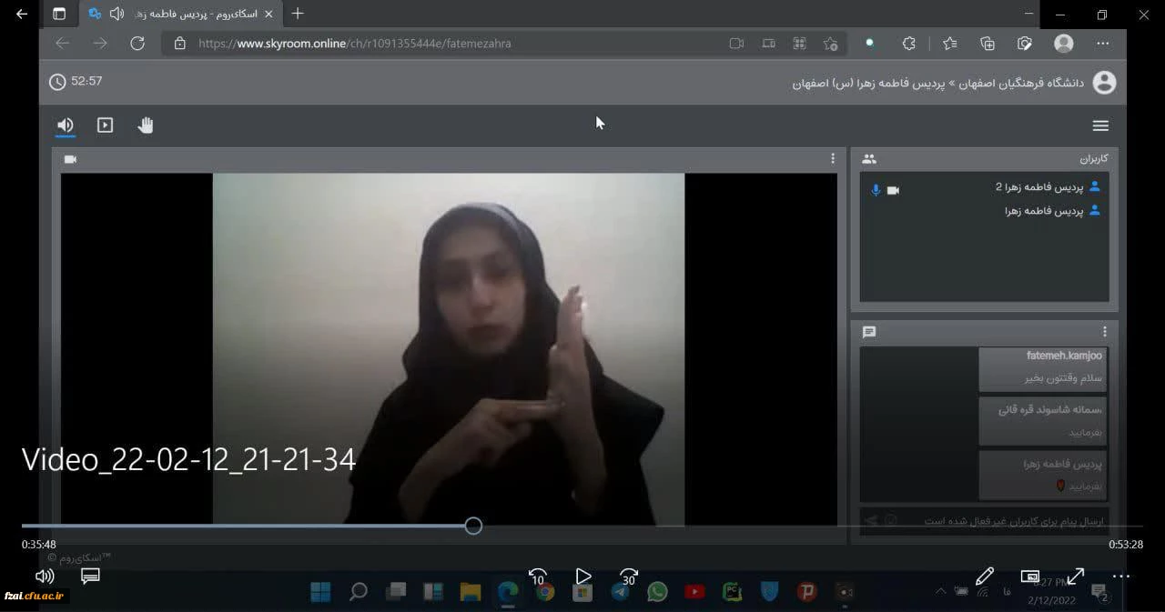This screenshot has height=612, width=1165.
Task: Open the Skyroom hamburger menu
Action: click(1100, 126)
